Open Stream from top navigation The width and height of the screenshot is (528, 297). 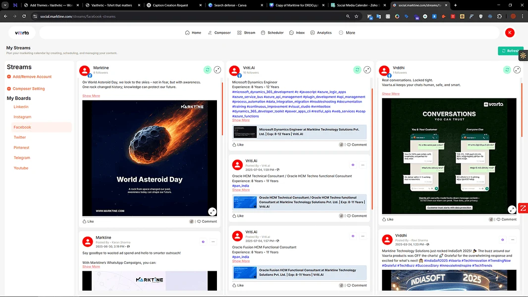point(246,33)
